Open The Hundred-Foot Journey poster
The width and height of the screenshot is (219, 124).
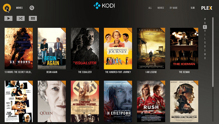coord(118,48)
